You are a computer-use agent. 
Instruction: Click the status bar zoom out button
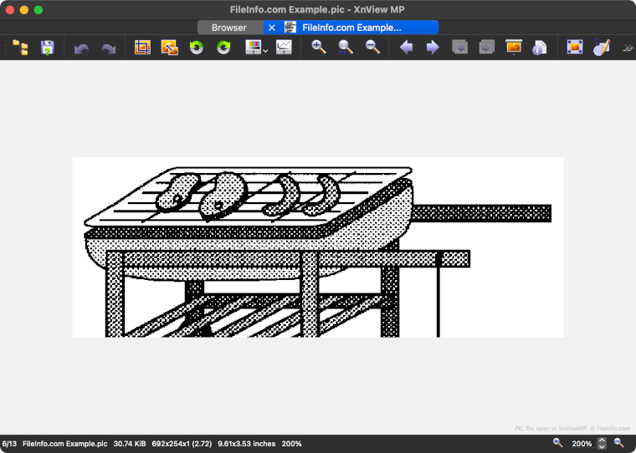619,443
